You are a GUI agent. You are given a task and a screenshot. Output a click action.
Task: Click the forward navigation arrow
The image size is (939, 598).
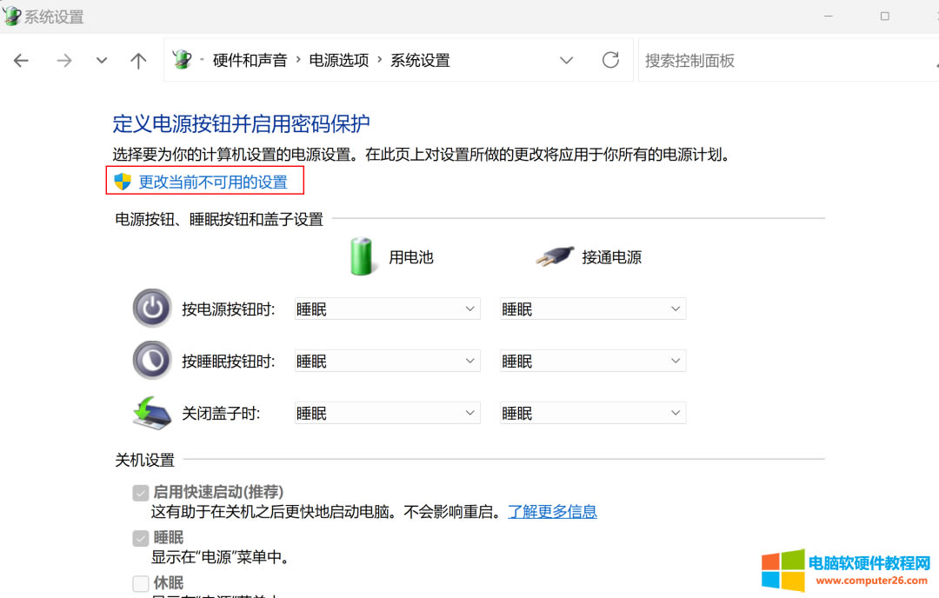point(63,60)
